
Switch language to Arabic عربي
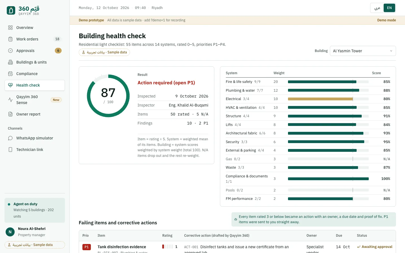pos(377,8)
